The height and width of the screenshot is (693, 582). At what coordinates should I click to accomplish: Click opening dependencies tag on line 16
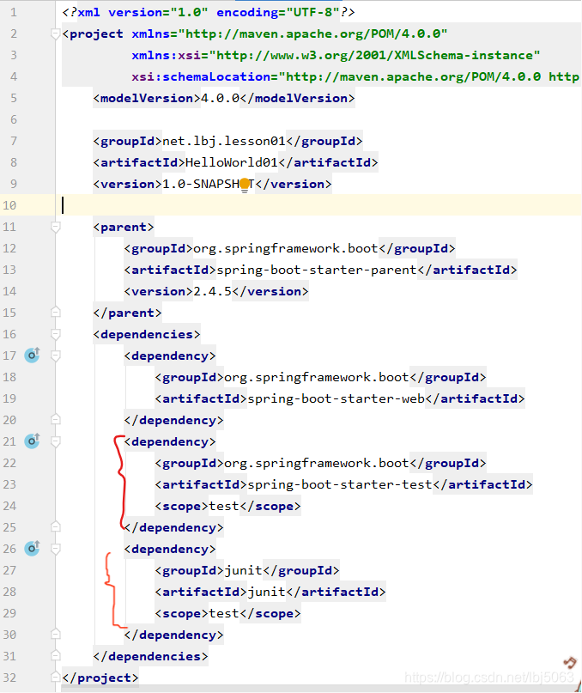(147, 335)
